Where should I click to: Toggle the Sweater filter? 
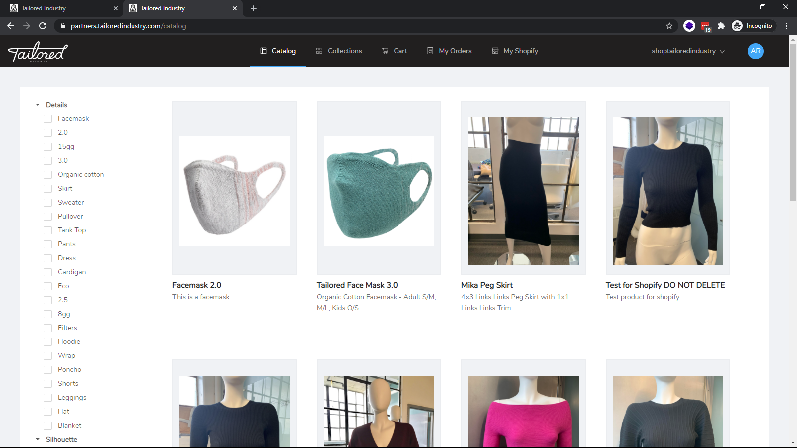[48, 203]
